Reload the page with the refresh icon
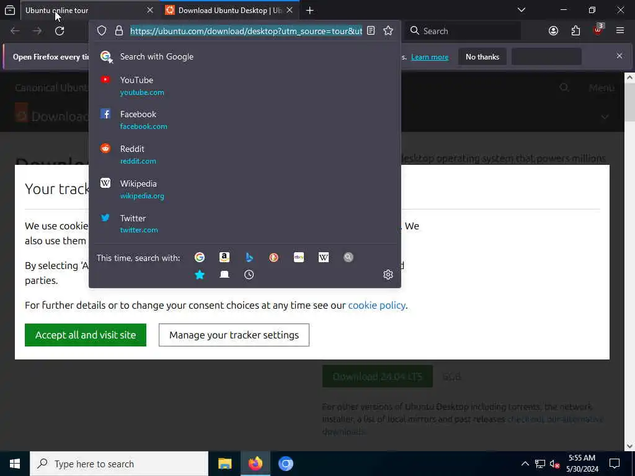Viewport: 635px width, 476px height. click(60, 31)
